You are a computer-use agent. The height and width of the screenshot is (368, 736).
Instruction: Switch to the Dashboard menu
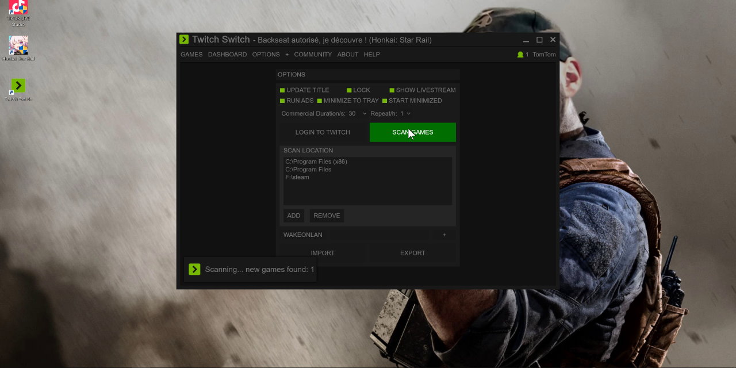pyautogui.click(x=227, y=55)
